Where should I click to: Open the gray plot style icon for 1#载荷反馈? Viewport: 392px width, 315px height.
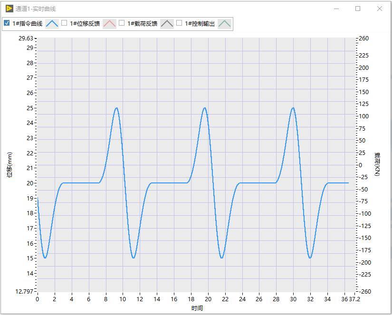[x=167, y=24]
